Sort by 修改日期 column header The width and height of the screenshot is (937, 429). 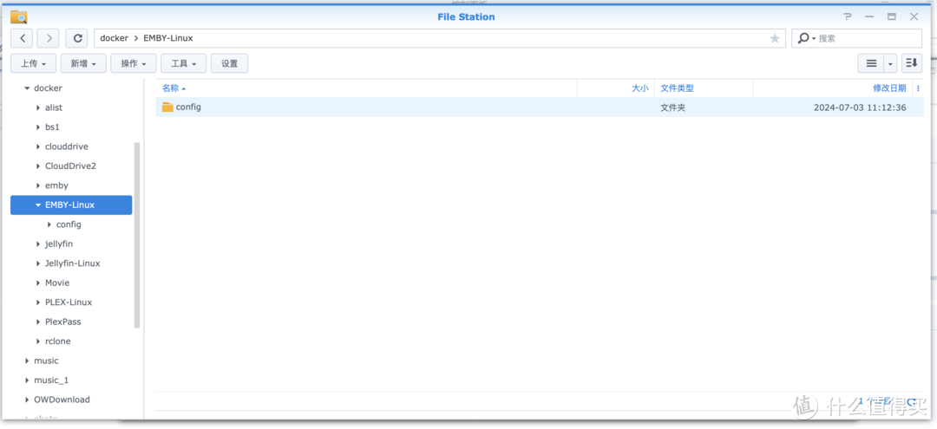click(x=889, y=88)
